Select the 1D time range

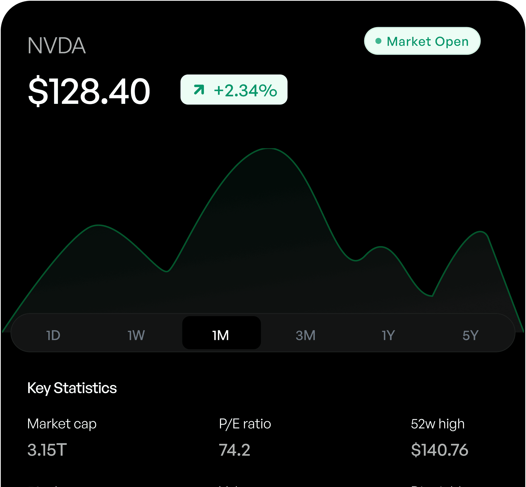tap(53, 335)
